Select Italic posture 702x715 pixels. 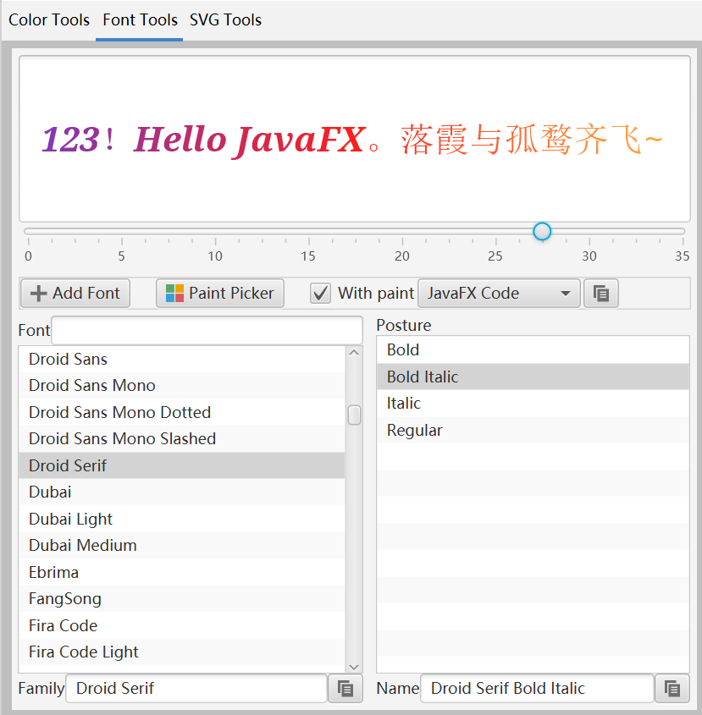pos(533,403)
